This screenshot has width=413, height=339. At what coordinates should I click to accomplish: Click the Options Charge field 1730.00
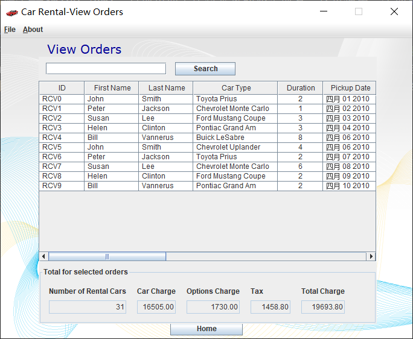coord(213,307)
